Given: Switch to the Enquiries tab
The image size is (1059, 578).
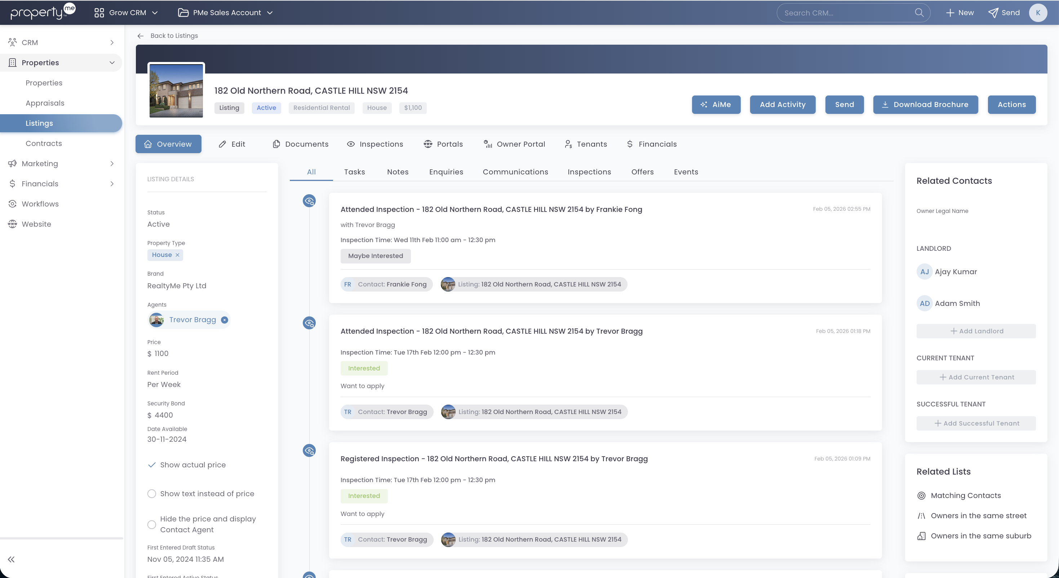Looking at the screenshot, I should coord(446,172).
